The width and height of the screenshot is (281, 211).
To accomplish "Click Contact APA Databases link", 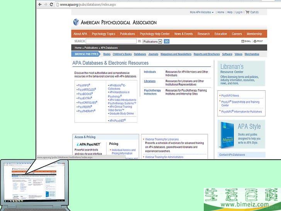I will point(232,155).
